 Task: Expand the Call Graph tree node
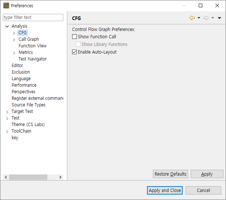click(x=14, y=39)
